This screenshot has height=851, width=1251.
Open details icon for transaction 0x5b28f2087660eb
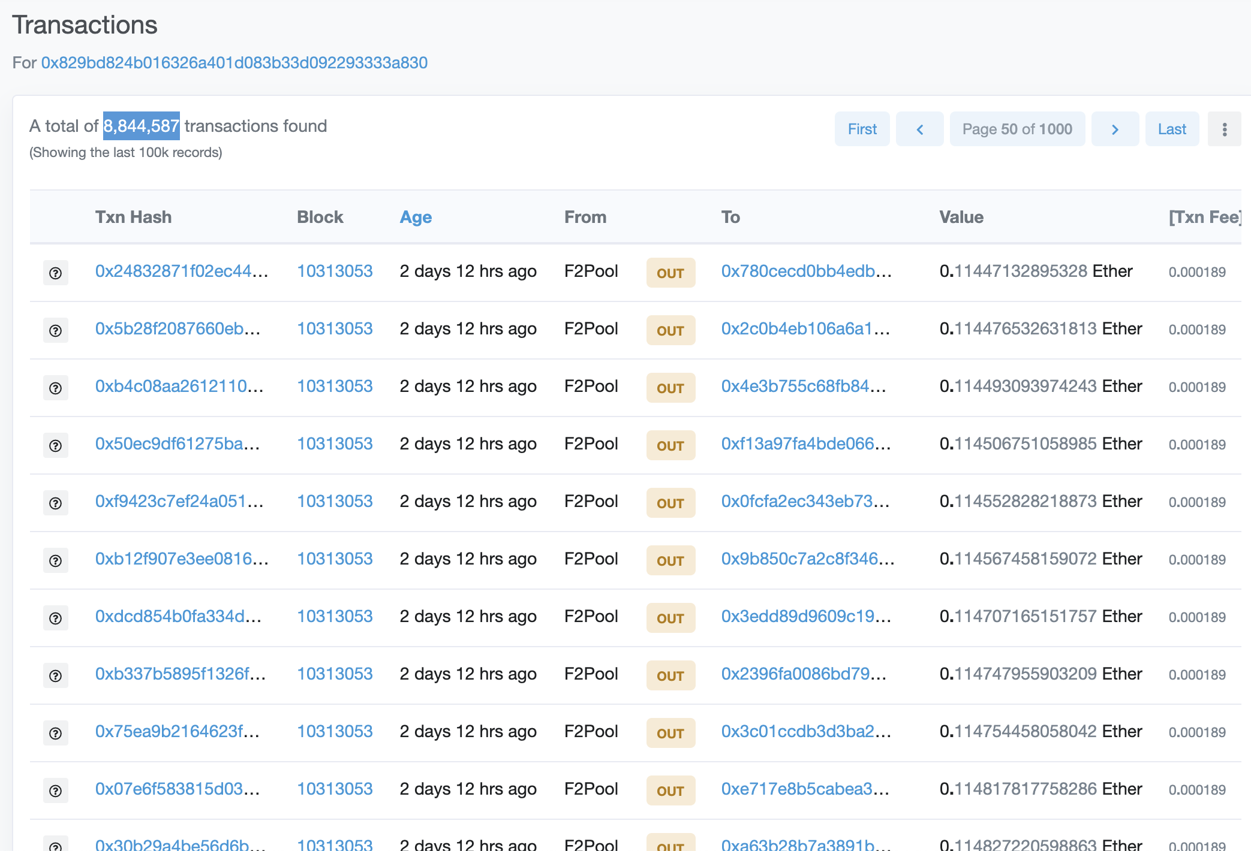pos(55,330)
